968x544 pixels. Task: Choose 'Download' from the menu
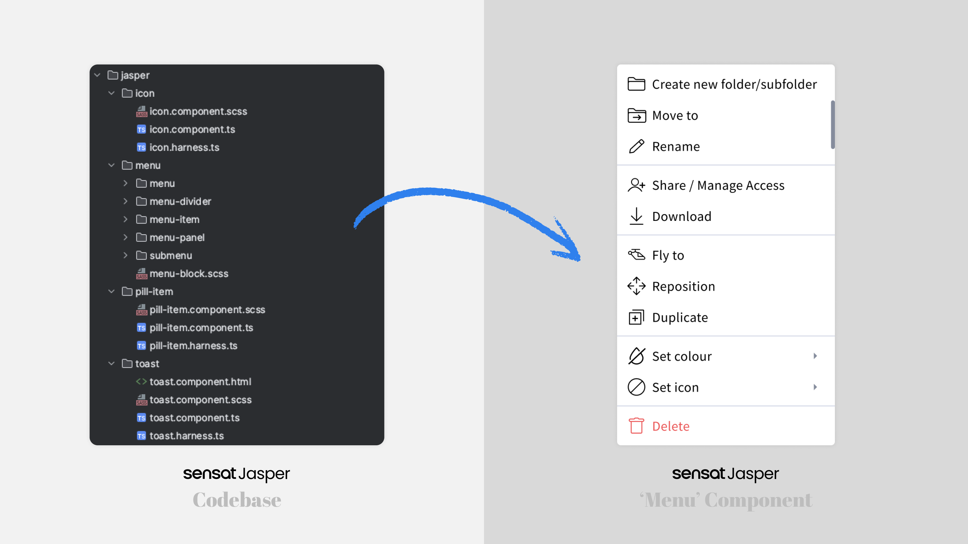726,216
